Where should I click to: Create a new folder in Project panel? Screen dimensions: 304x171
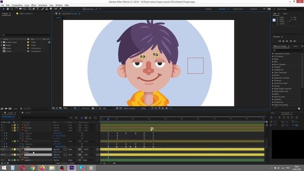6,109
